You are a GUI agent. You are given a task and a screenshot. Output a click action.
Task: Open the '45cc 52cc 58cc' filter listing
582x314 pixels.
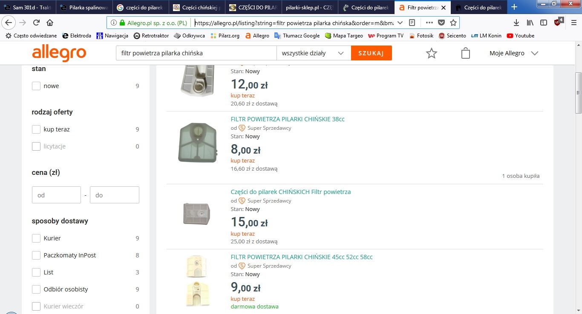click(302, 257)
